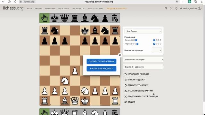
Task: Click white pawn on d4 square
Action: tap(75, 71)
